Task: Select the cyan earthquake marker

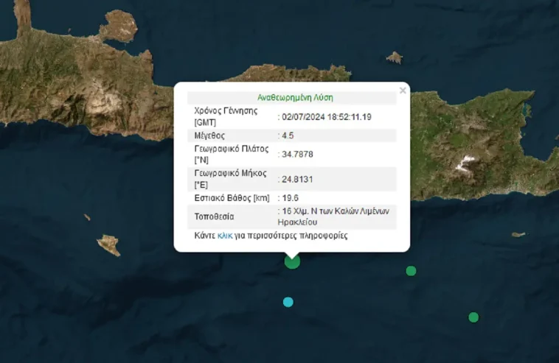Action: pos(288,302)
